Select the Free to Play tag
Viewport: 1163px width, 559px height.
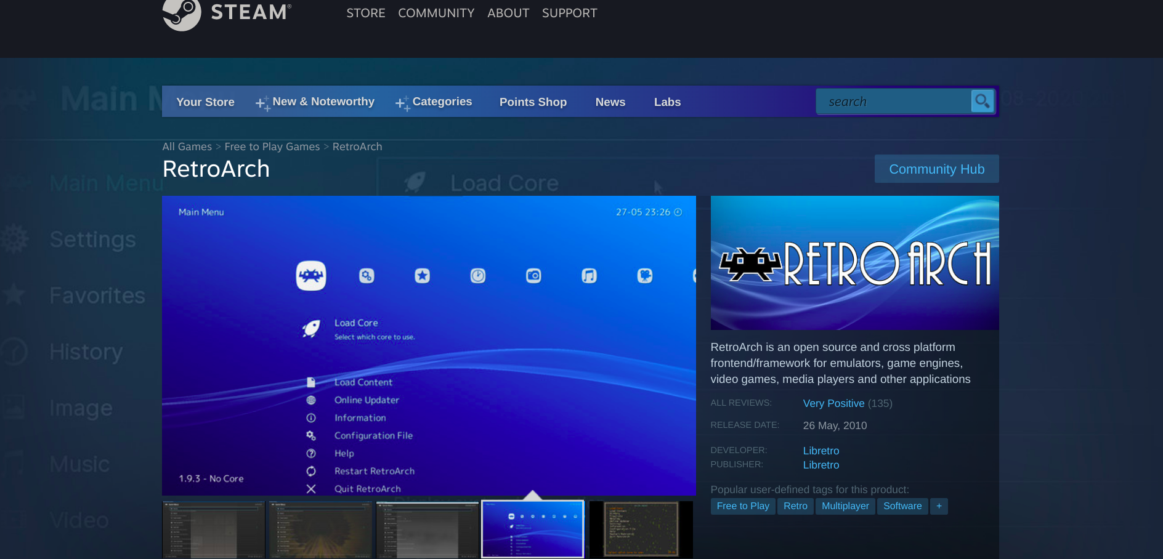[743, 506]
